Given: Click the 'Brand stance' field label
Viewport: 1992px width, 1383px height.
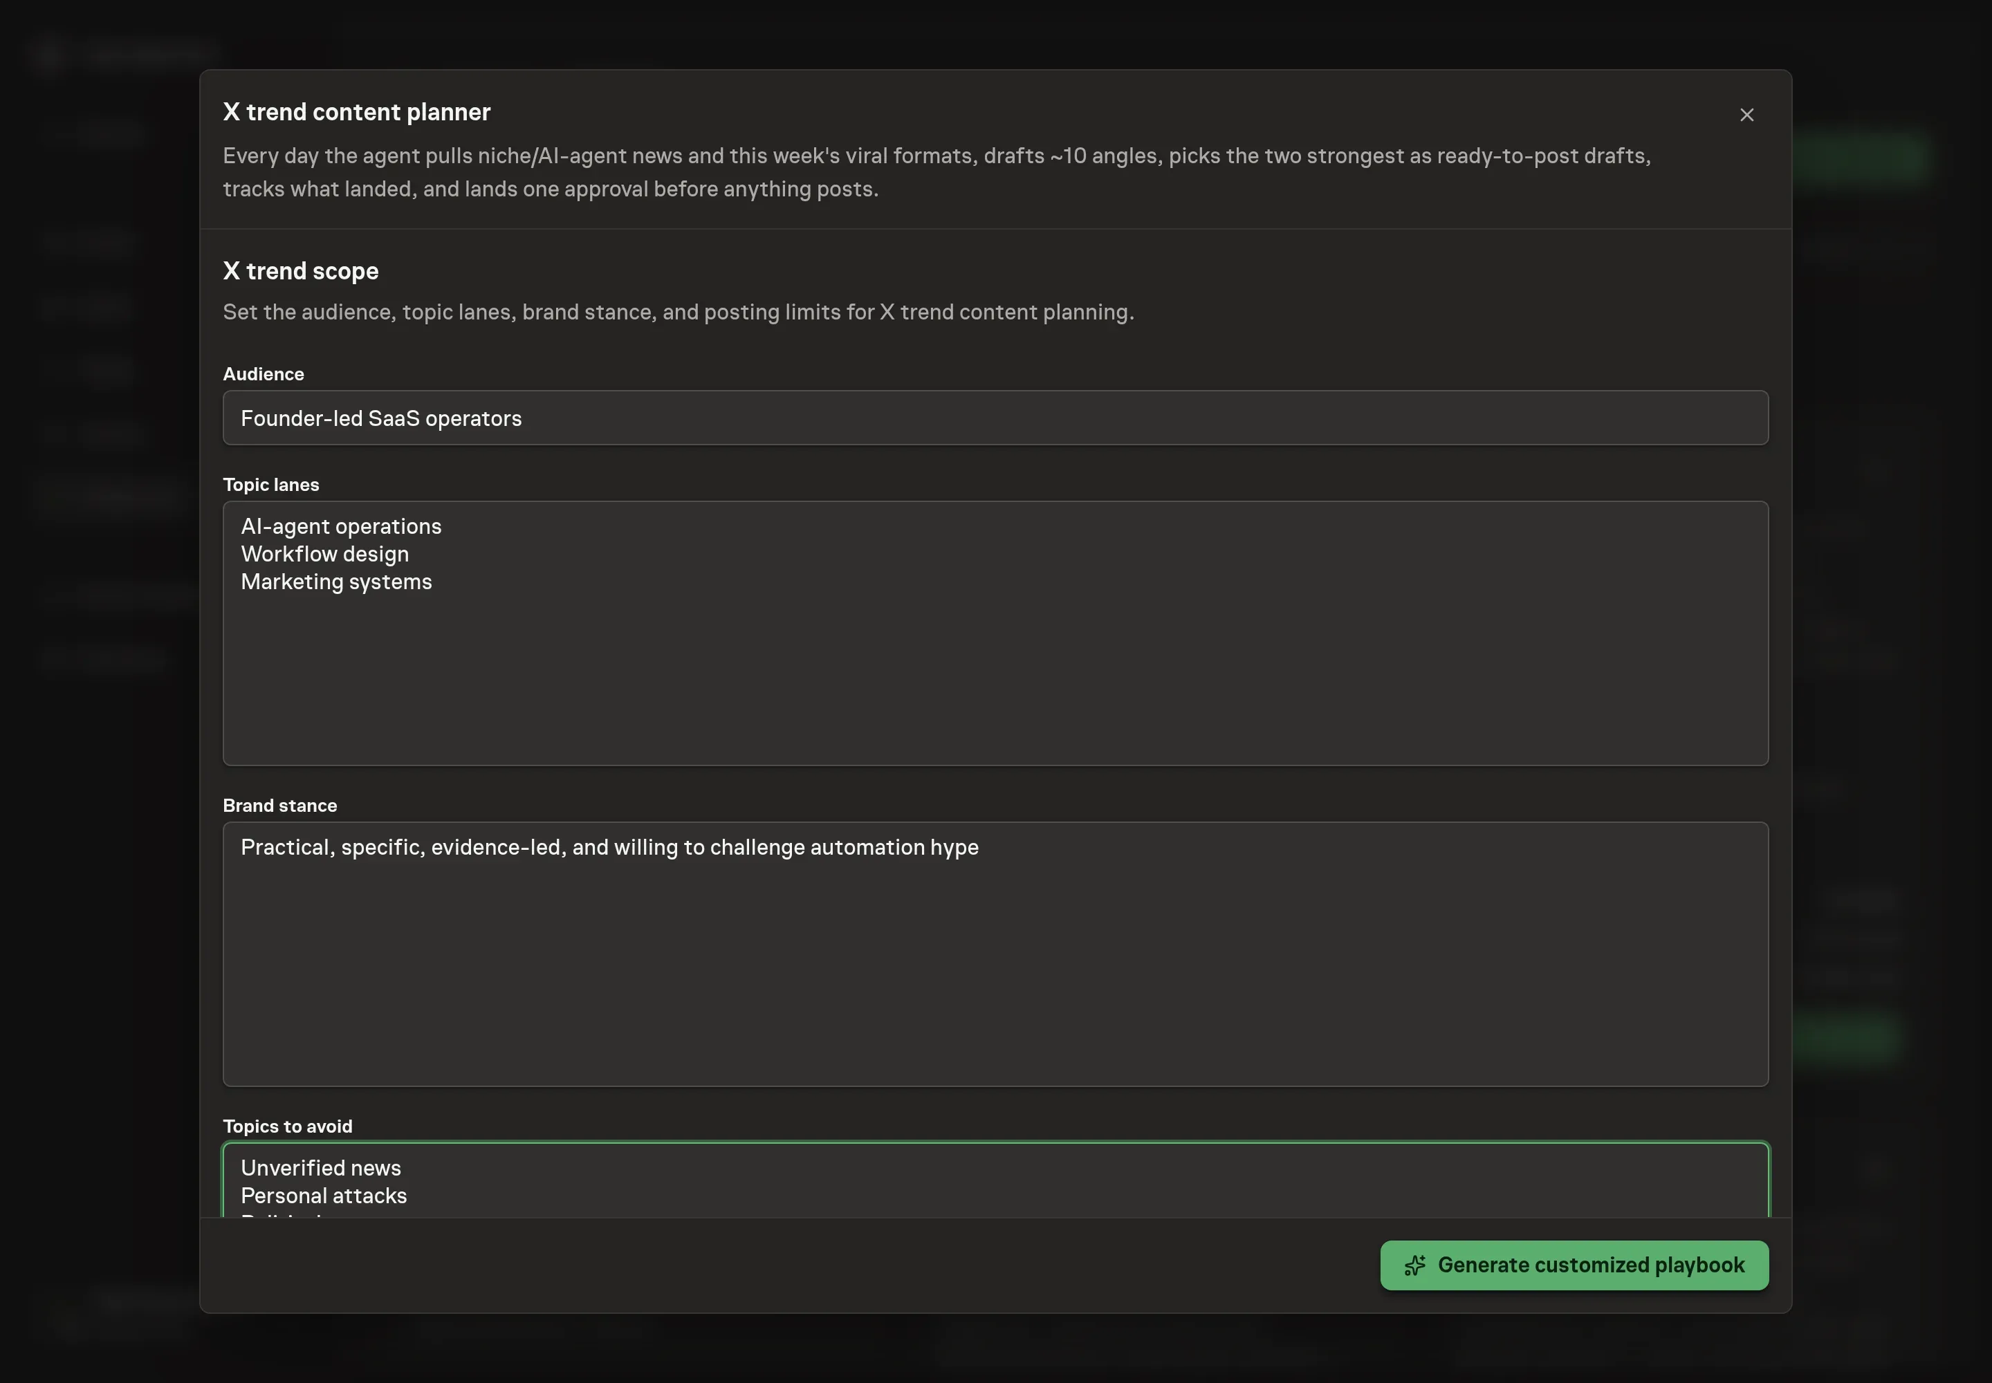Looking at the screenshot, I should coord(280,806).
